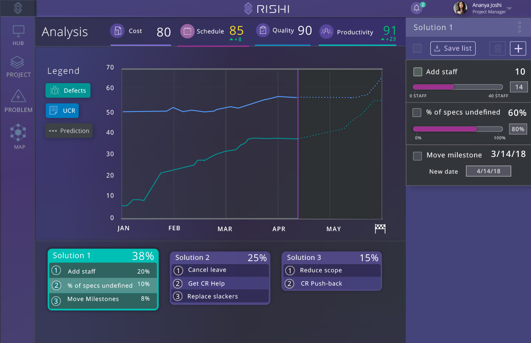Click the plus add icon button
This screenshot has width=531, height=343.
click(x=518, y=48)
